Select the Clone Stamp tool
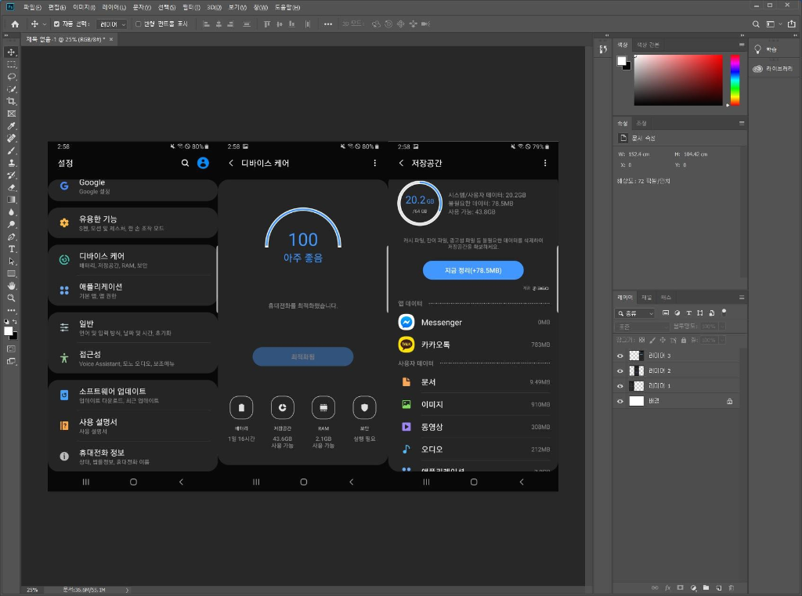The height and width of the screenshot is (596, 802). point(11,163)
